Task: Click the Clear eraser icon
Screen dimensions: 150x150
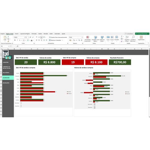Action: point(122,41)
